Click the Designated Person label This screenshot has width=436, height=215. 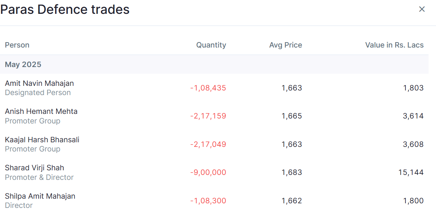click(38, 93)
